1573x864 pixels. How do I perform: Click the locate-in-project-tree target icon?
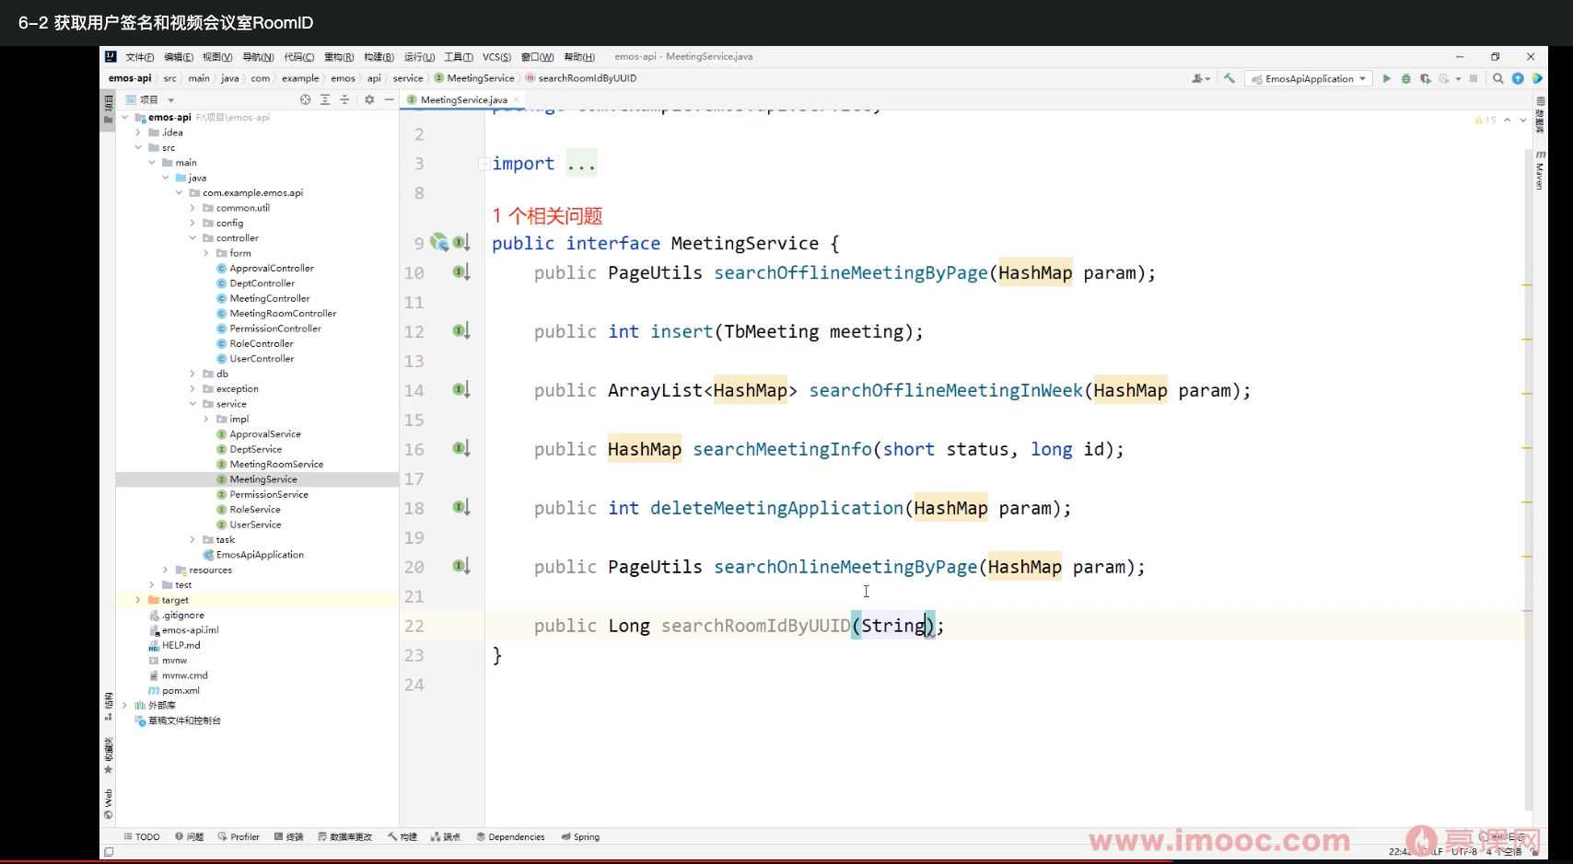pos(305,99)
